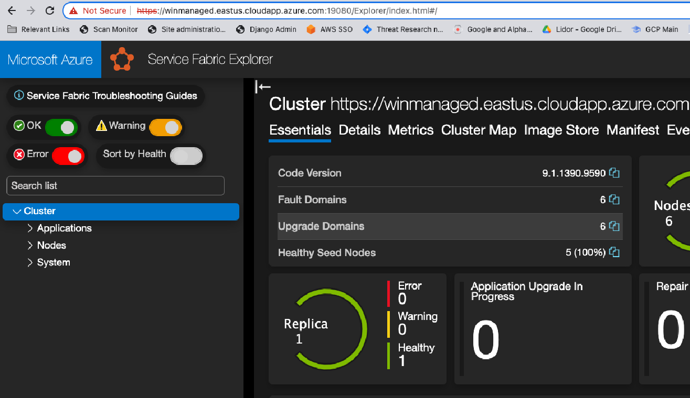Toggle the Warning health filter switch
The width and height of the screenshot is (690, 398).
coord(165,127)
